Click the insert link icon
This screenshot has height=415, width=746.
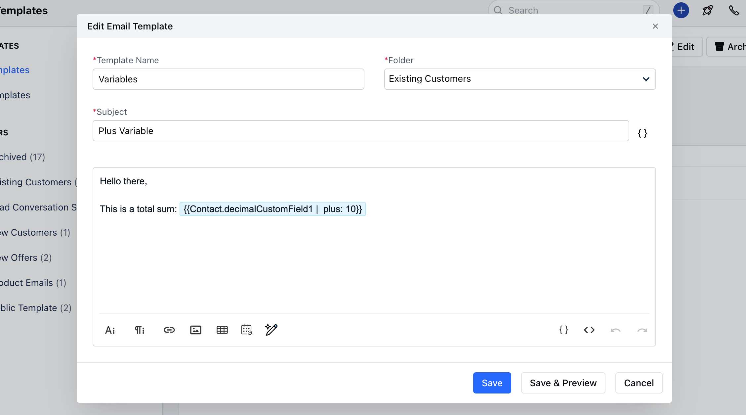click(169, 330)
